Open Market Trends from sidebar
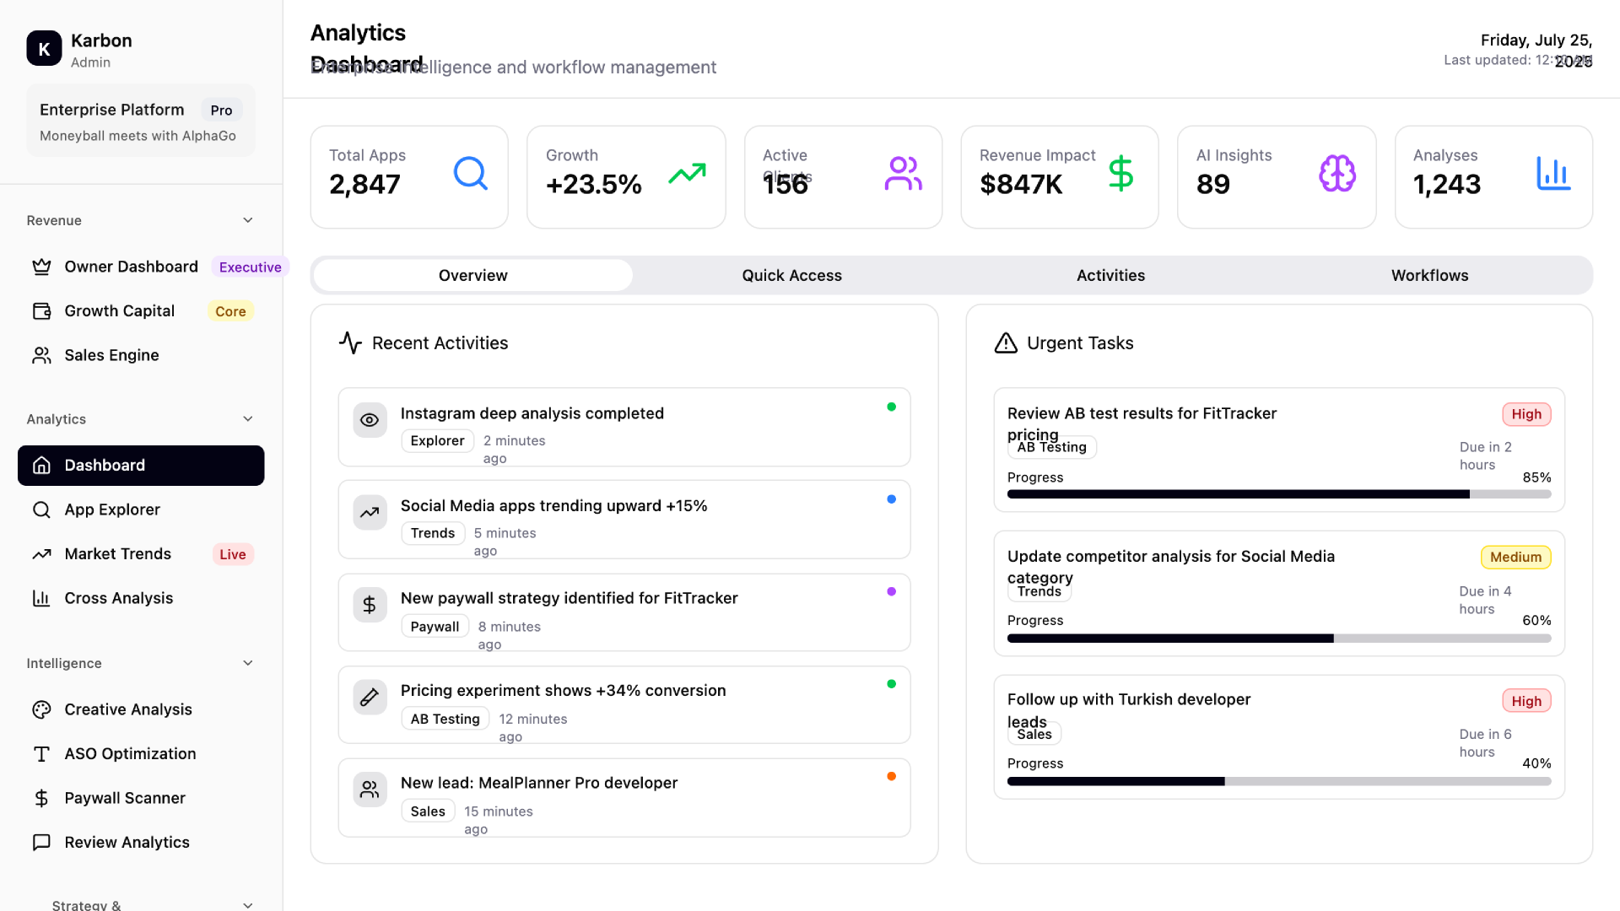This screenshot has height=911, width=1620. click(x=118, y=554)
